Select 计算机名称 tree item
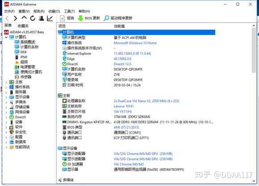 29,47
